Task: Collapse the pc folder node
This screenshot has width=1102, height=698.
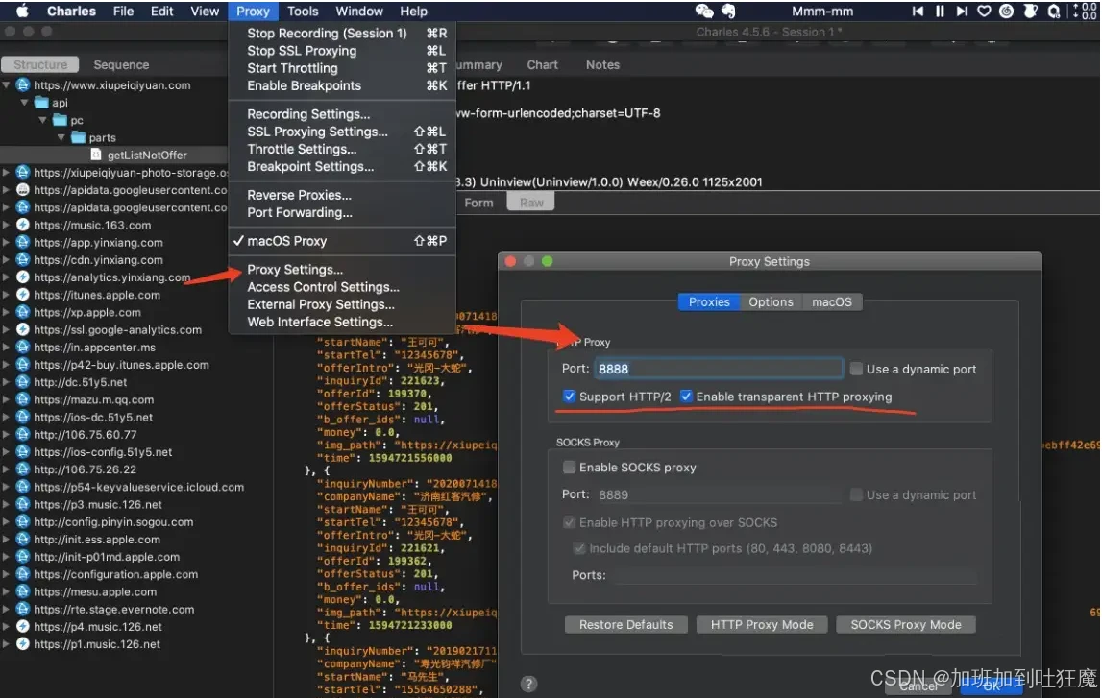Action: (43, 120)
